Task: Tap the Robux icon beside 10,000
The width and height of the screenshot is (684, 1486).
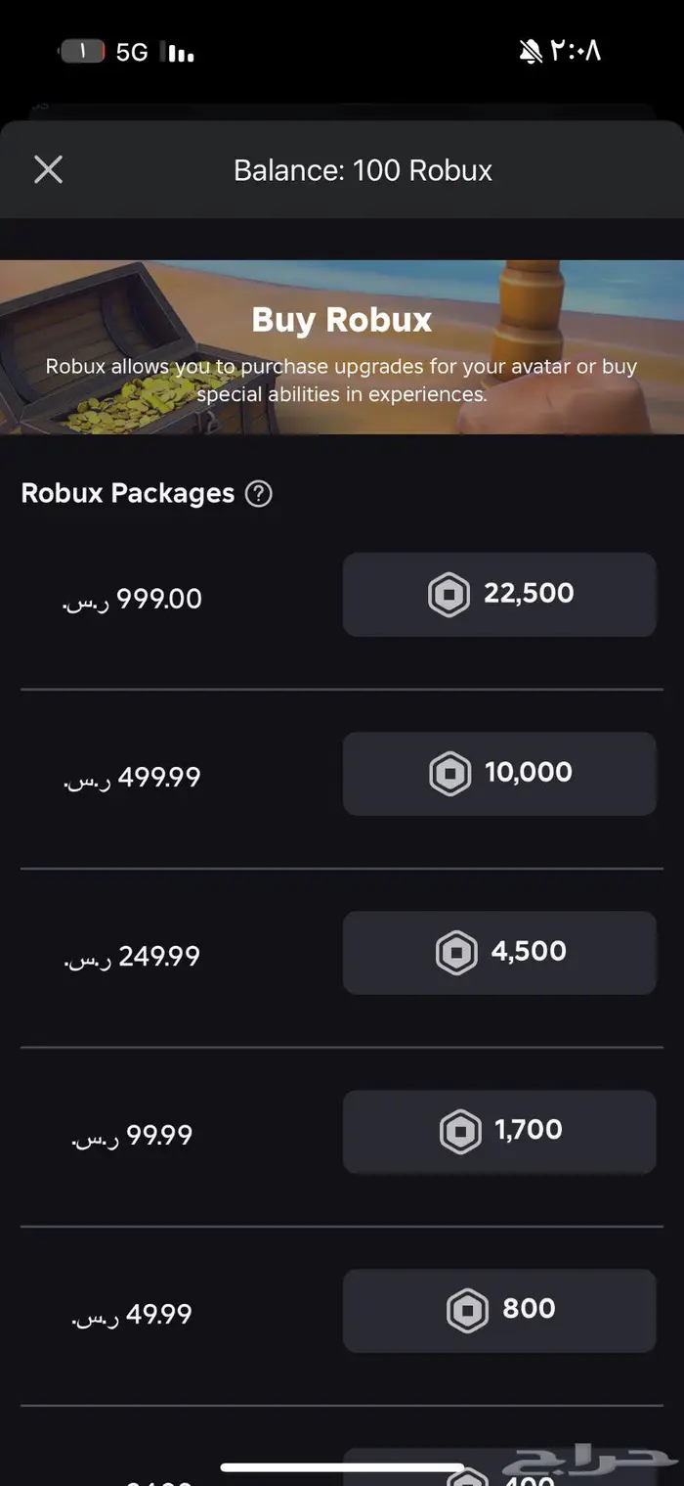Action: pyautogui.click(x=450, y=774)
